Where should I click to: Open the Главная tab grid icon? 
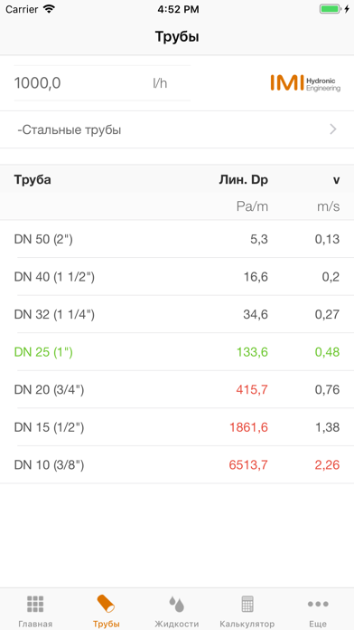point(35,604)
